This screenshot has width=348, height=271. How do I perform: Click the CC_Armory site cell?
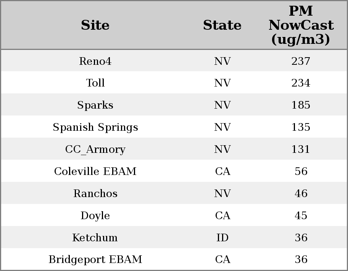tap(95, 149)
